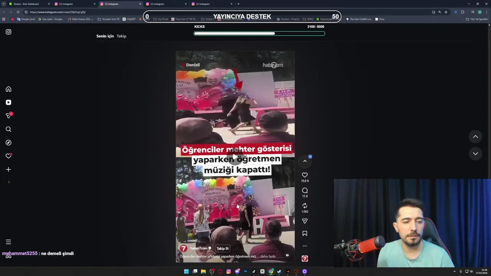This screenshot has height=276, width=491.
Task: Click Takip Et to follow haber7com
Action: point(222,248)
